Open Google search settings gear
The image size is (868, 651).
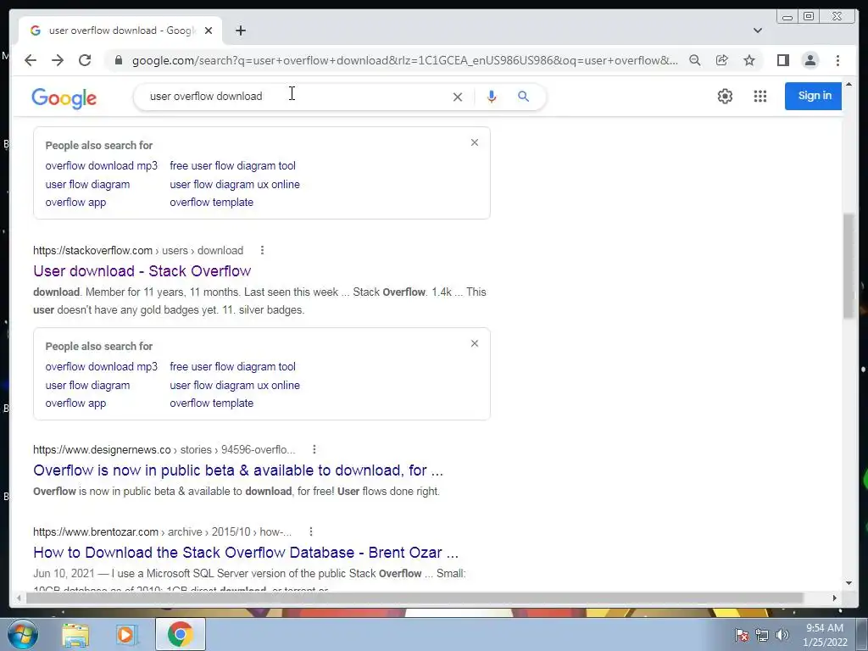[x=725, y=97]
